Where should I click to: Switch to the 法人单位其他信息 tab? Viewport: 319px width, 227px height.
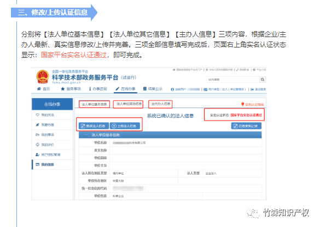129,104
